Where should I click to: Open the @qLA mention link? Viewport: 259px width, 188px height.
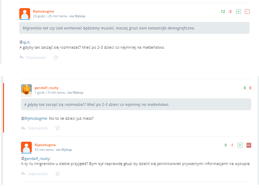[x=25, y=42]
